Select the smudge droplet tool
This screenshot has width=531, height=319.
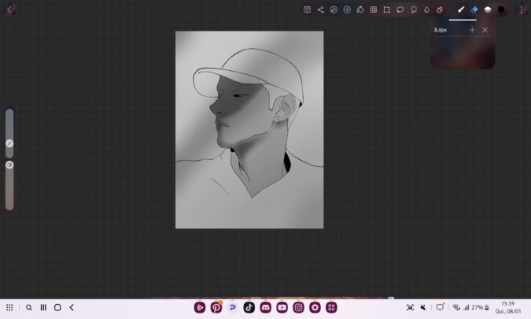click(426, 9)
